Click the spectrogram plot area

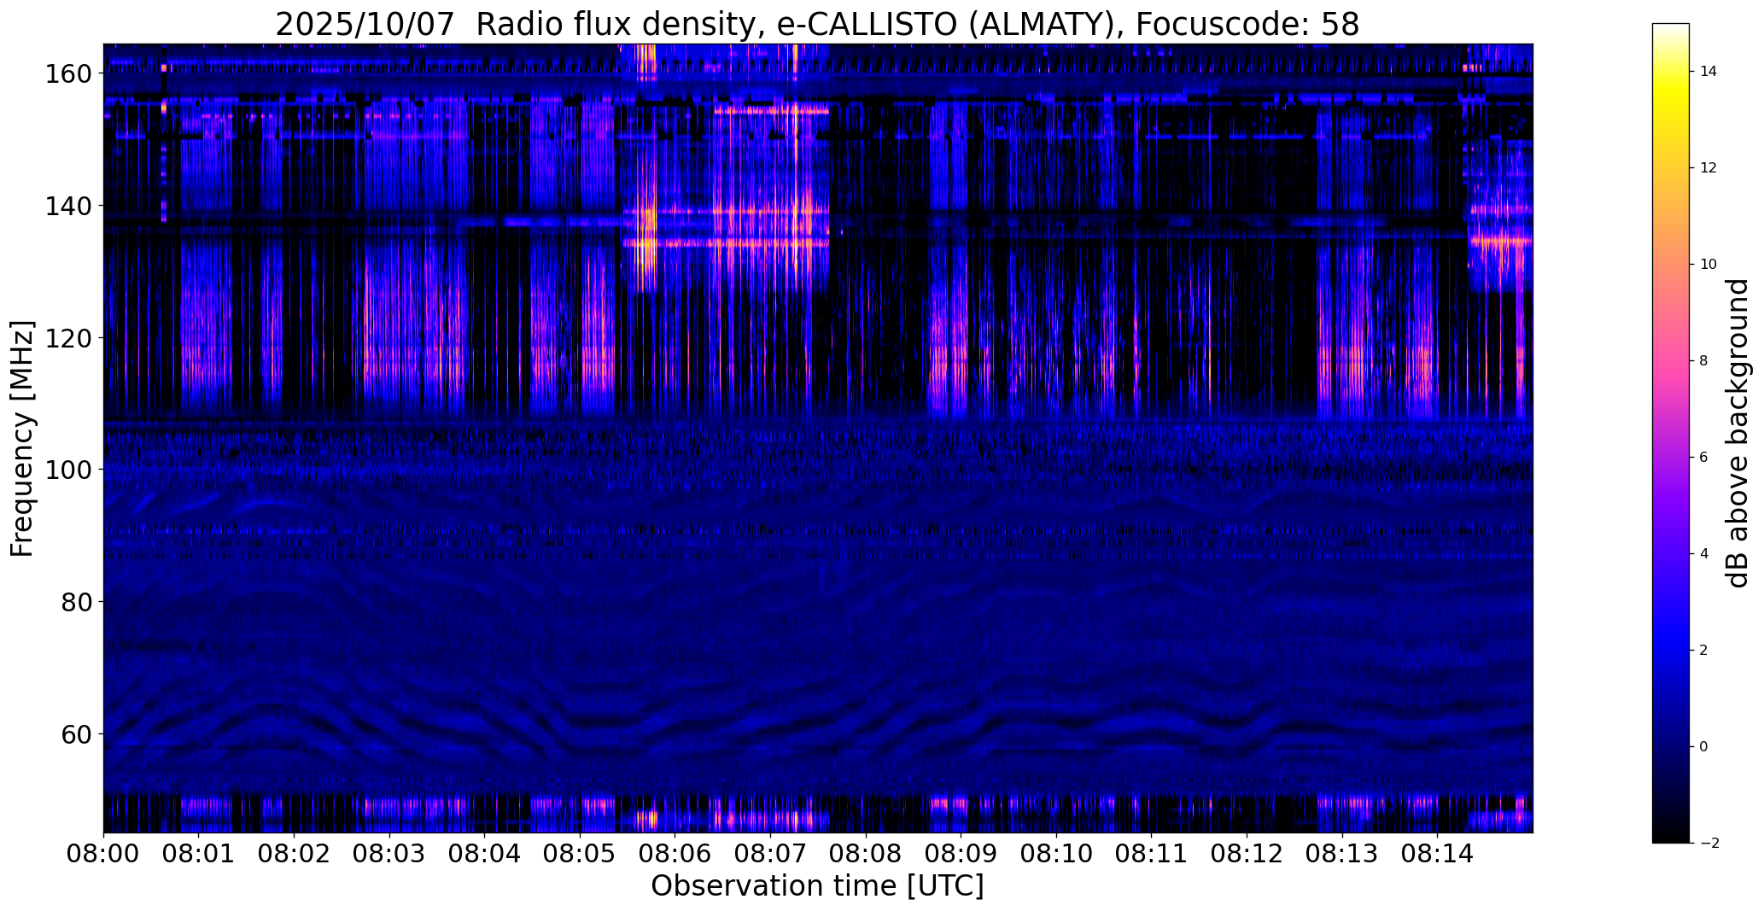pos(818,438)
